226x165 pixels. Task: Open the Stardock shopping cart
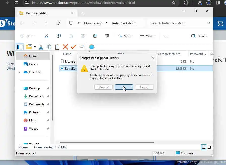pyautogui.click(x=220, y=23)
